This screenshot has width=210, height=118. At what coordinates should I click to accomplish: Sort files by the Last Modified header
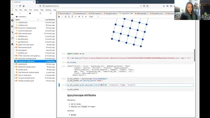tap(50, 20)
